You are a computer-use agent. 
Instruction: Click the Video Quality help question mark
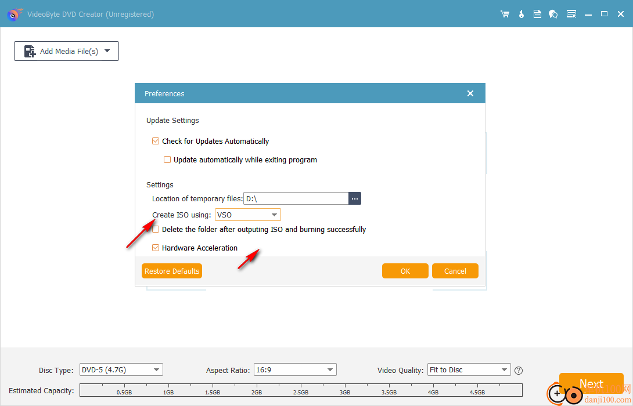[519, 371]
